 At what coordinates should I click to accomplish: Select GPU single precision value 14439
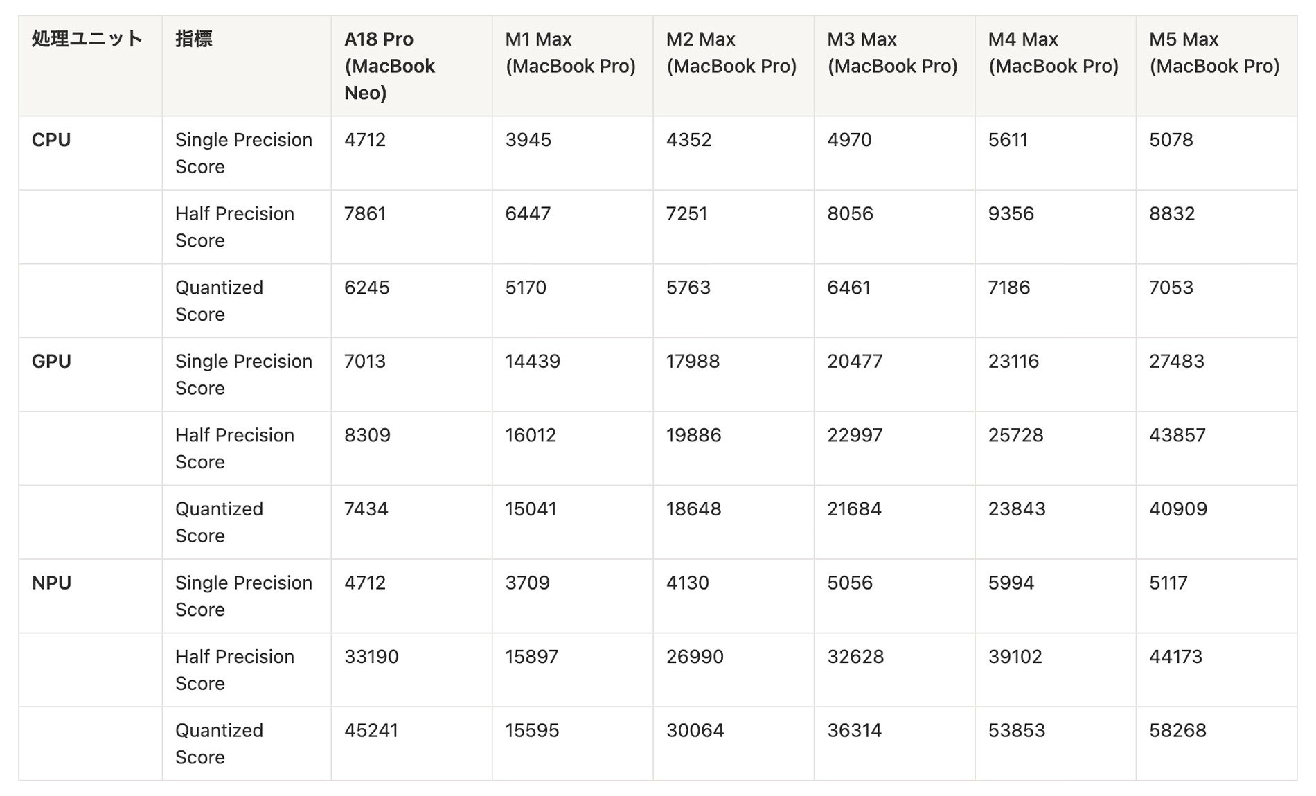(533, 362)
